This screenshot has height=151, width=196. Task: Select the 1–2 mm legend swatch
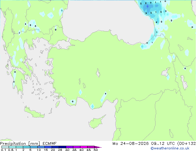(19, 147)
